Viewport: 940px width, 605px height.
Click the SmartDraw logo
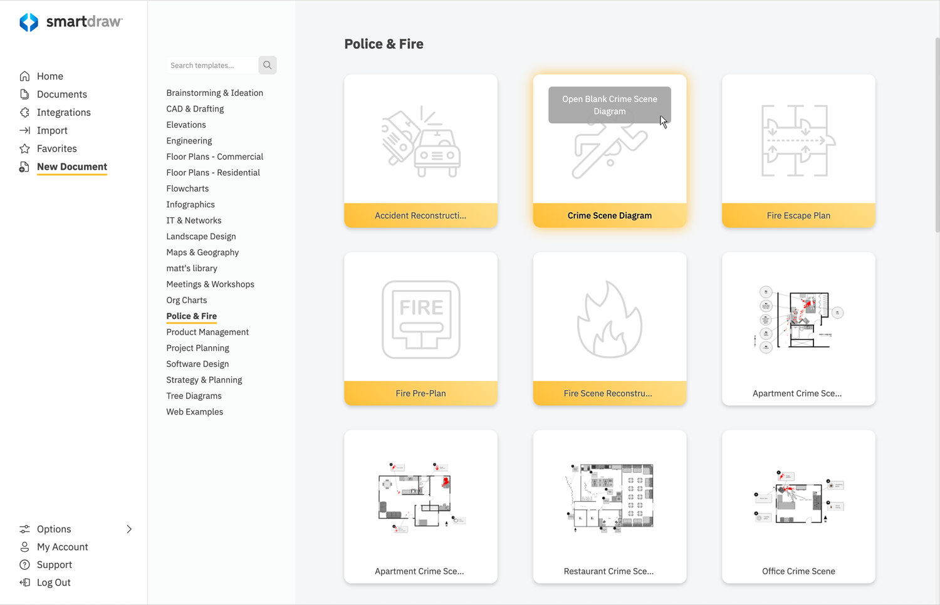(71, 22)
